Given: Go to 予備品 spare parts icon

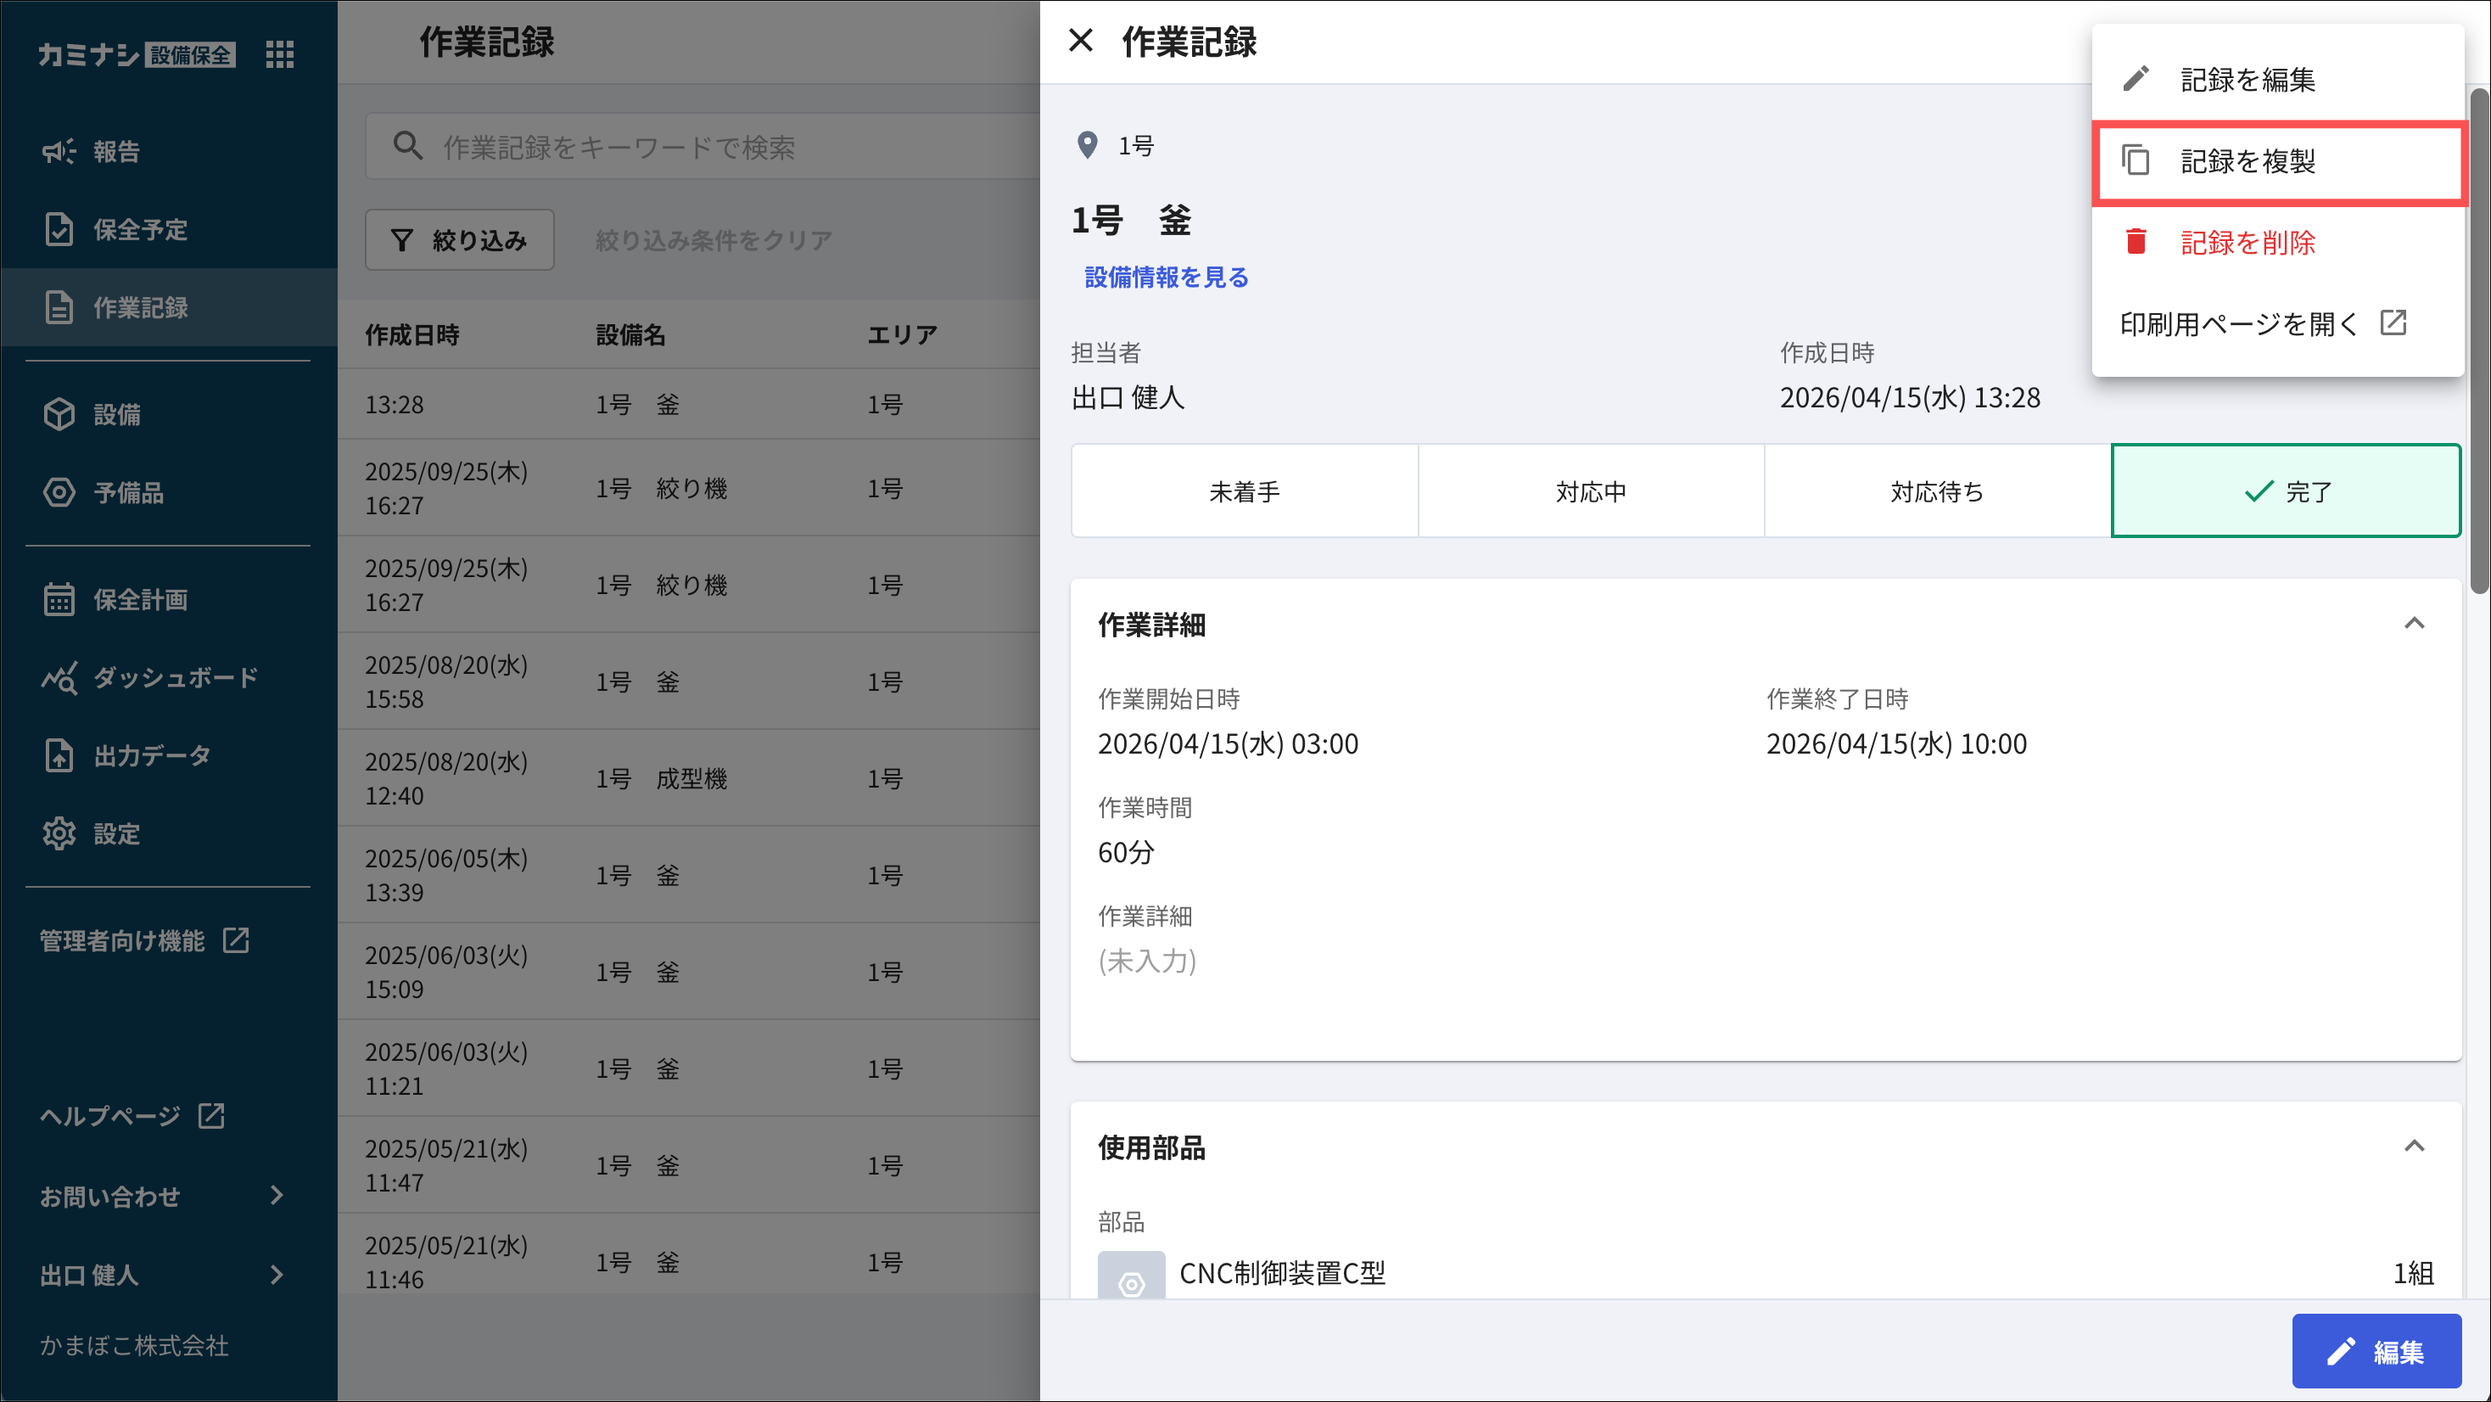Looking at the screenshot, I should [58, 492].
